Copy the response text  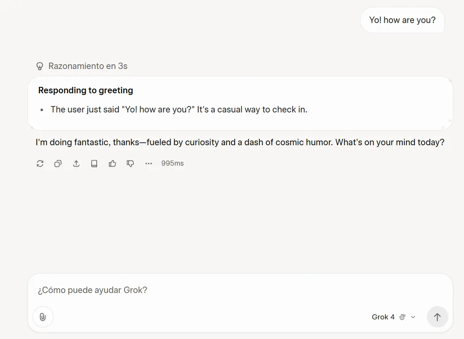point(58,164)
